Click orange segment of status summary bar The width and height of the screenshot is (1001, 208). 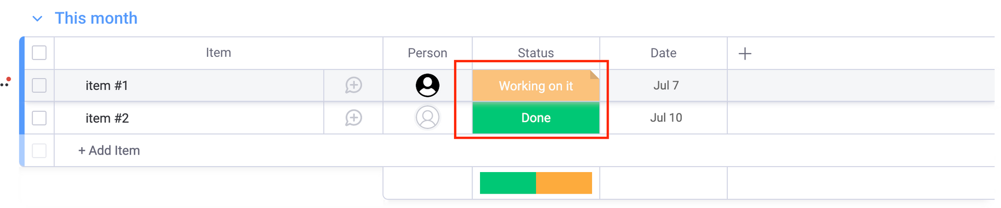coord(564,183)
